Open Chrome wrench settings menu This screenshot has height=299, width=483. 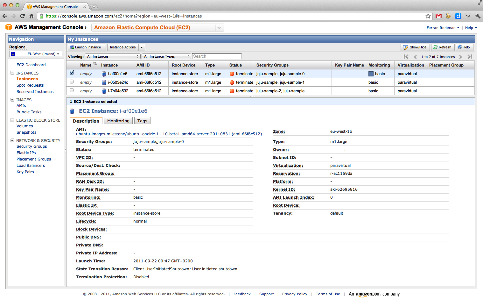478,16
